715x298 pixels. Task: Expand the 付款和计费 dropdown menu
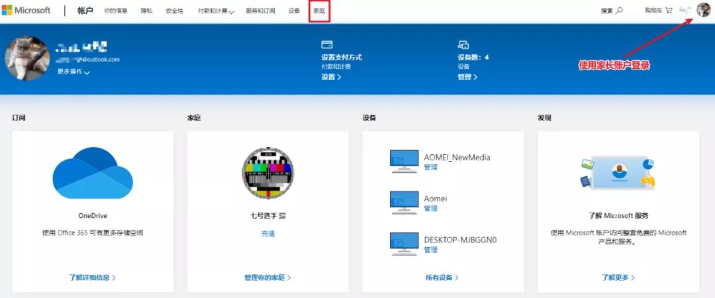point(216,11)
